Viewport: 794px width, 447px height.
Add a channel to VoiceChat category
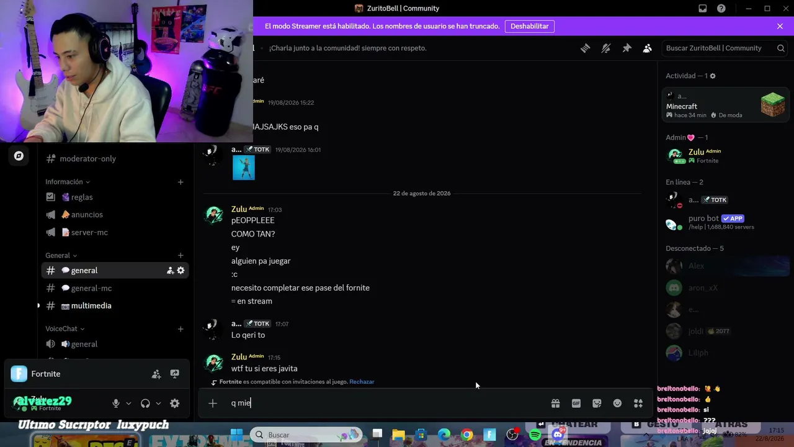[x=181, y=328]
